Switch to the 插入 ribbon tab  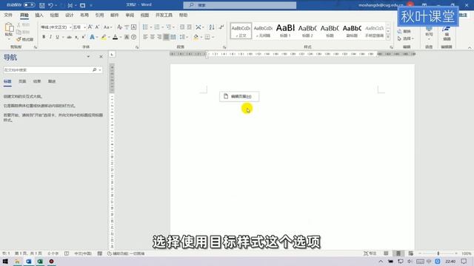tap(39, 15)
